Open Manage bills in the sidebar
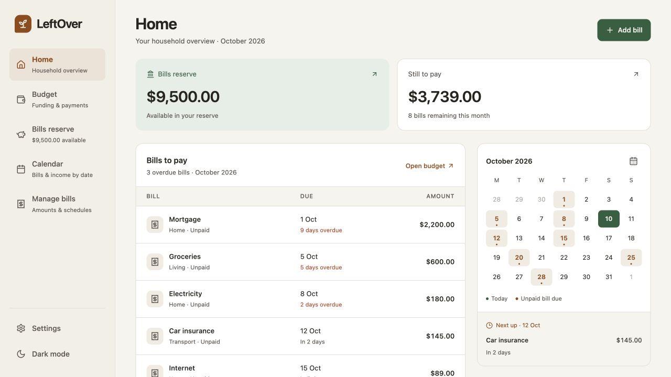Image resolution: width=671 pixels, height=377 pixels. click(57, 204)
